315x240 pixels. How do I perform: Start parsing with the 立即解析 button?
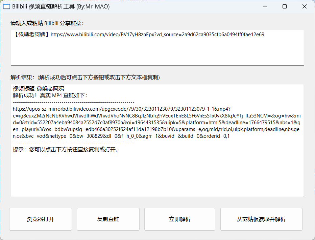[179, 219]
